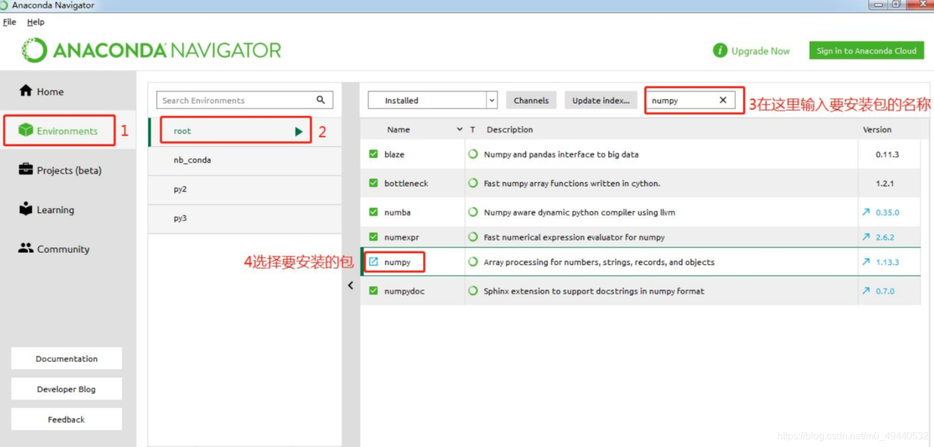This screenshot has height=447, width=934.
Task: Click the numexpr upgrade arrow icon
Action: [866, 237]
